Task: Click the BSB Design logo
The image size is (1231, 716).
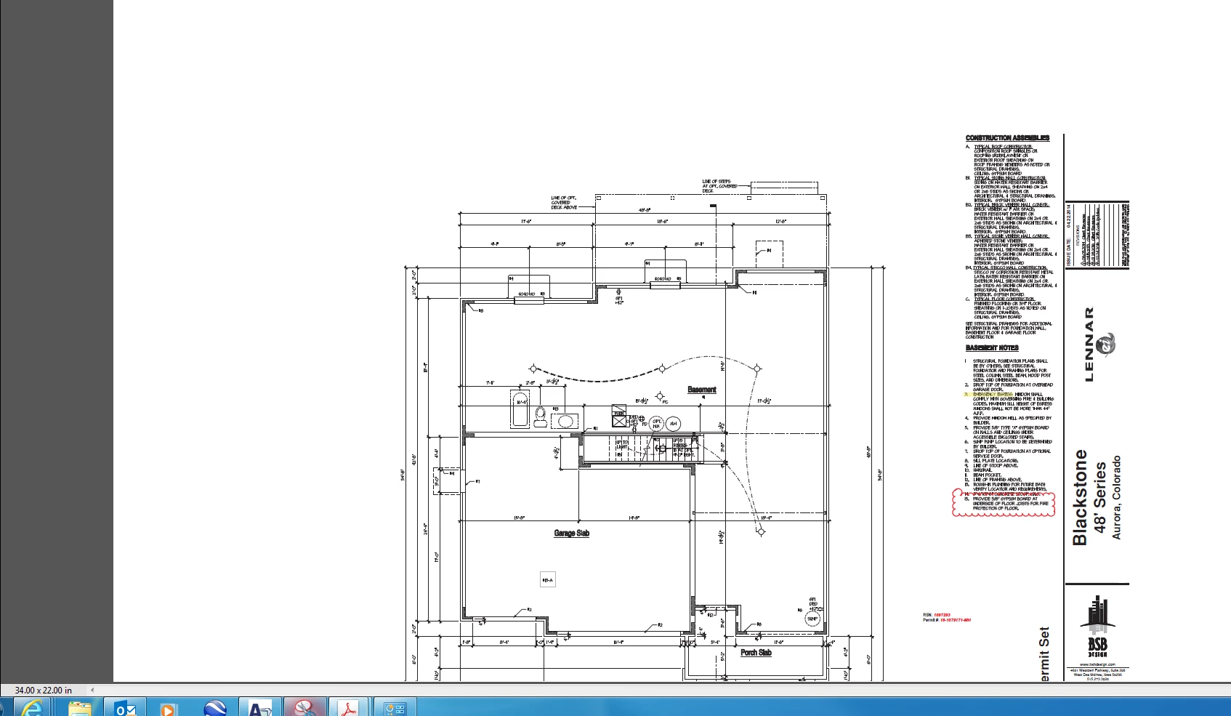Action: tap(1097, 627)
